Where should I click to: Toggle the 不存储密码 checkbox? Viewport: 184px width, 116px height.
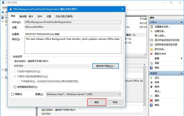tap(19, 81)
